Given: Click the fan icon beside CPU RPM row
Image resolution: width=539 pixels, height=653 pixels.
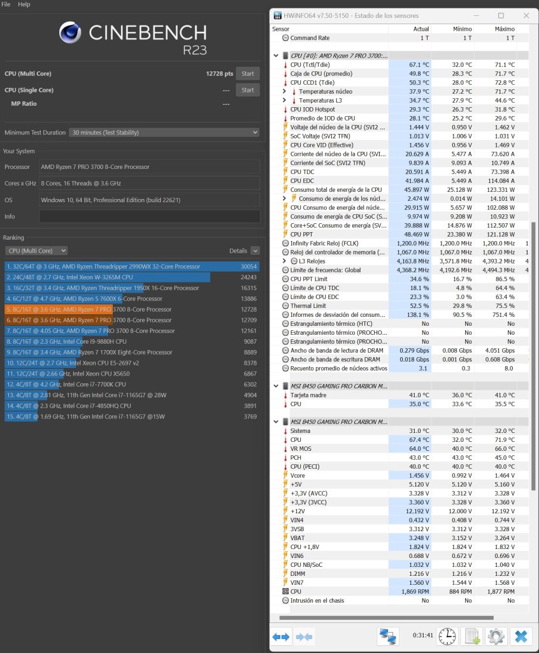Looking at the screenshot, I should click(x=285, y=591).
